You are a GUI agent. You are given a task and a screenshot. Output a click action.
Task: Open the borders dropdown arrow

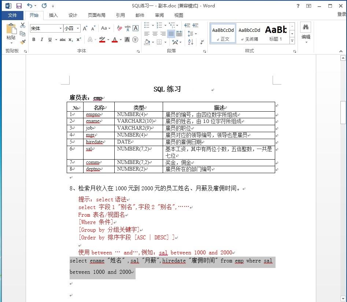[x=166, y=42]
